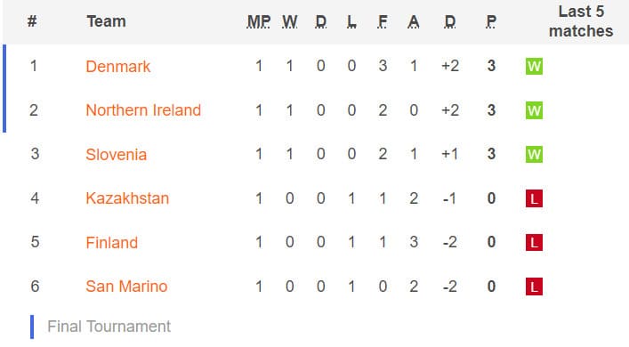This screenshot has width=629, height=347.
Task: Click Denmark's green W match result icon
Action: tap(534, 66)
